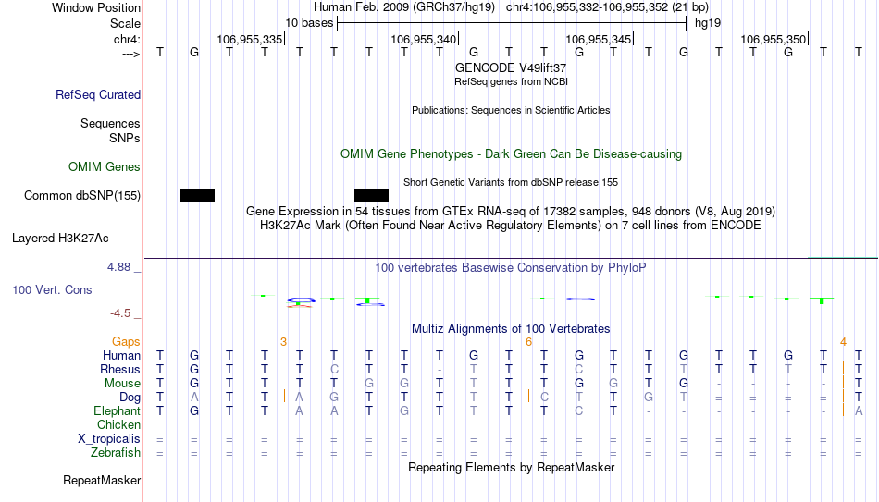Select the Zebrafish alignment row label
The image size is (879, 502).
[x=116, y=452]
